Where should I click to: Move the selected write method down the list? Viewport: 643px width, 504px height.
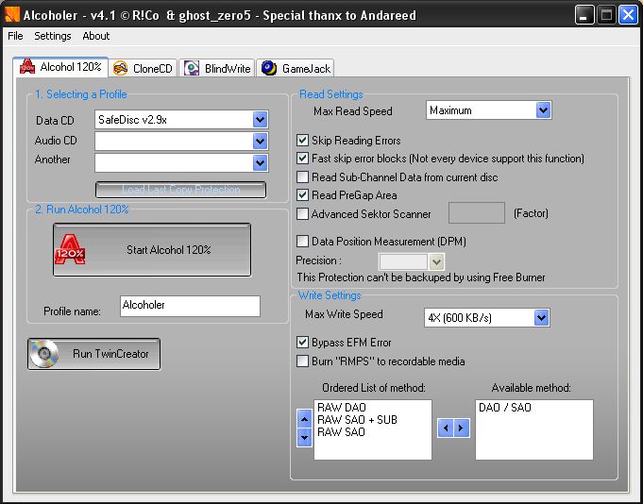[304, 438]
